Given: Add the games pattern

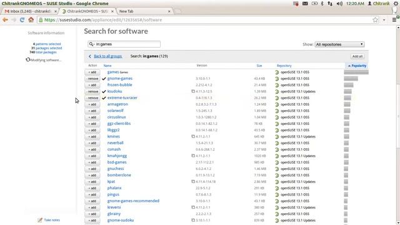Looking at the screenshot, I should click(x=92, y=72).
